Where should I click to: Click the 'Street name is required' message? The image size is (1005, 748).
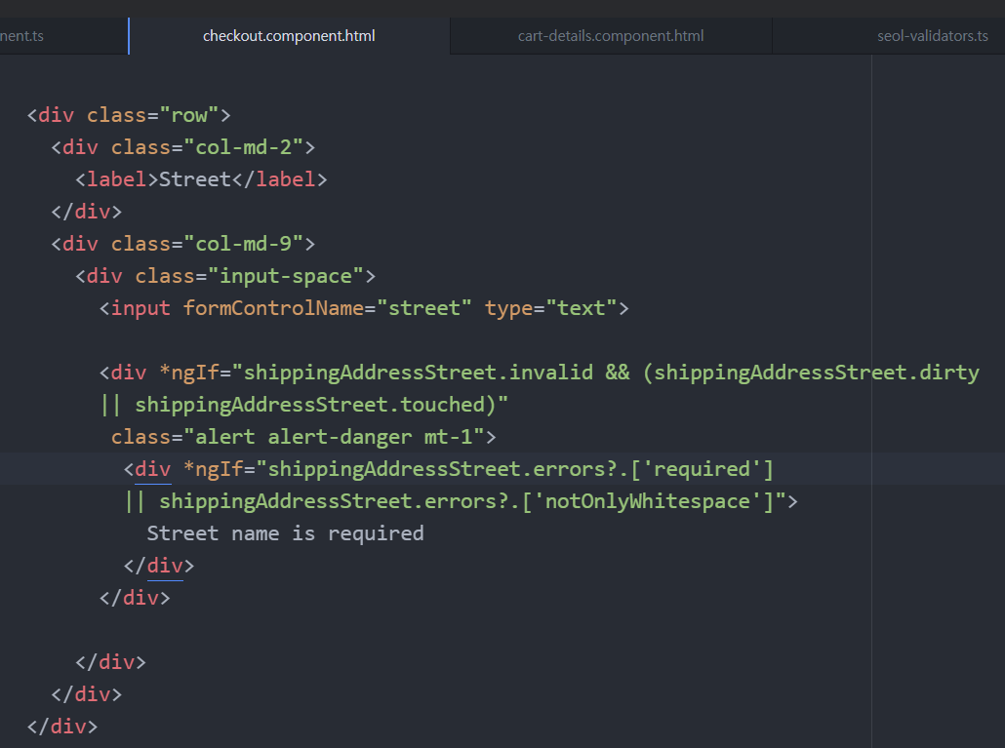tap(285, 533)
